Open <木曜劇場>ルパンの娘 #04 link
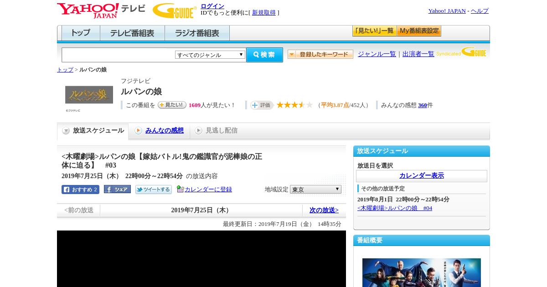The image size is (547, 287). [x=395, y=208]
